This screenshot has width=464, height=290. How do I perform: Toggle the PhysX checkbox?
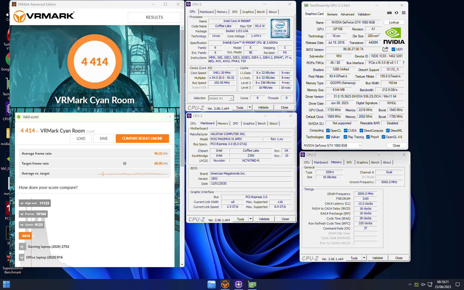pyautogui.click(x=368, y=137)
